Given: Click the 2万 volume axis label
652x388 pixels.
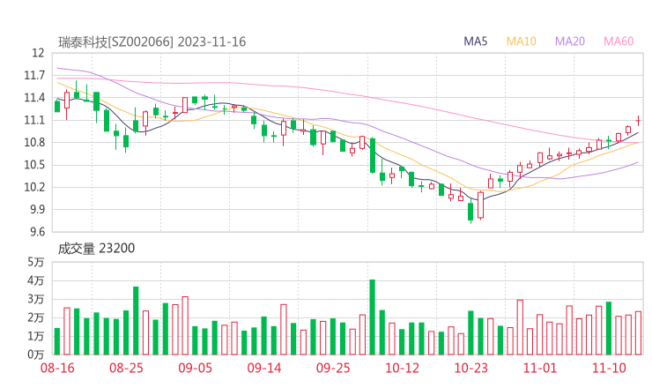Looking at the screenshot, I should pos(36,317).
